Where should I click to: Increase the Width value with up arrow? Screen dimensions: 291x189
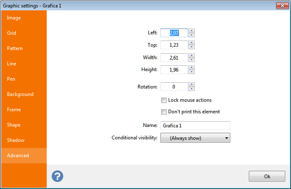coord(191,55)
